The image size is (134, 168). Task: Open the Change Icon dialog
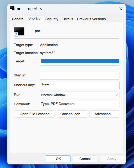point(72,114)
